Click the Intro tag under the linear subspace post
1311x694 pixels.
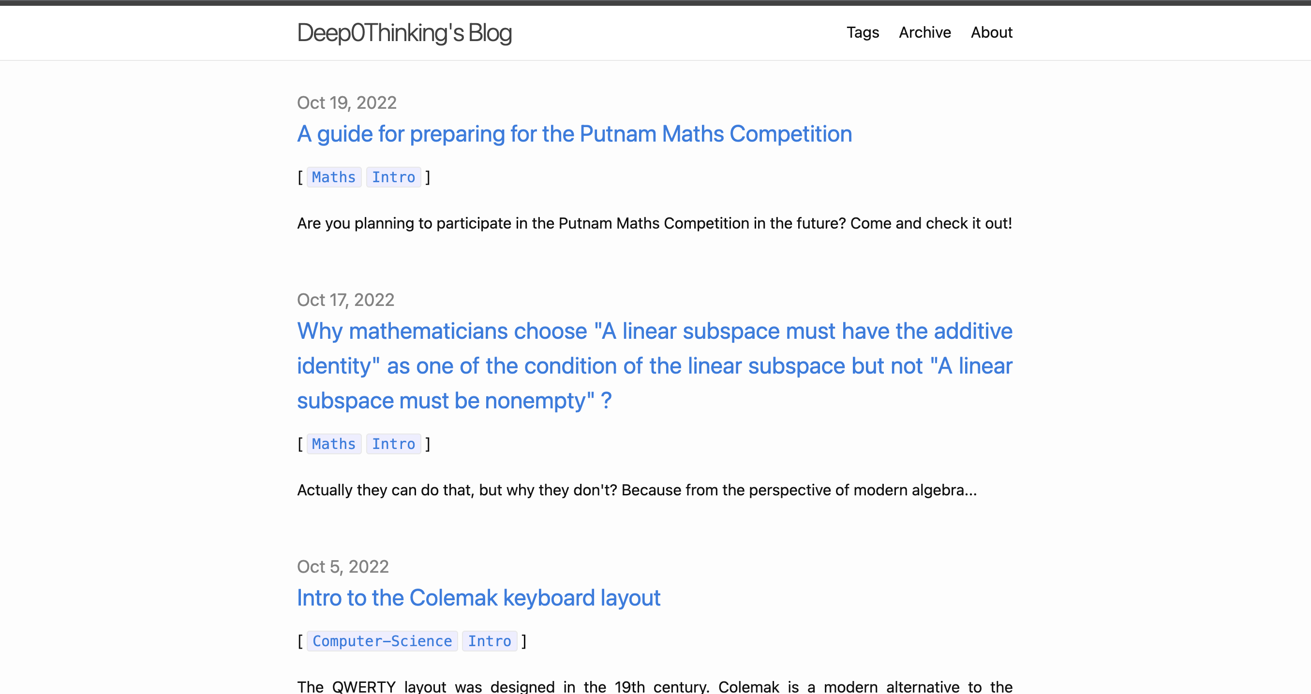click(393, 444)
